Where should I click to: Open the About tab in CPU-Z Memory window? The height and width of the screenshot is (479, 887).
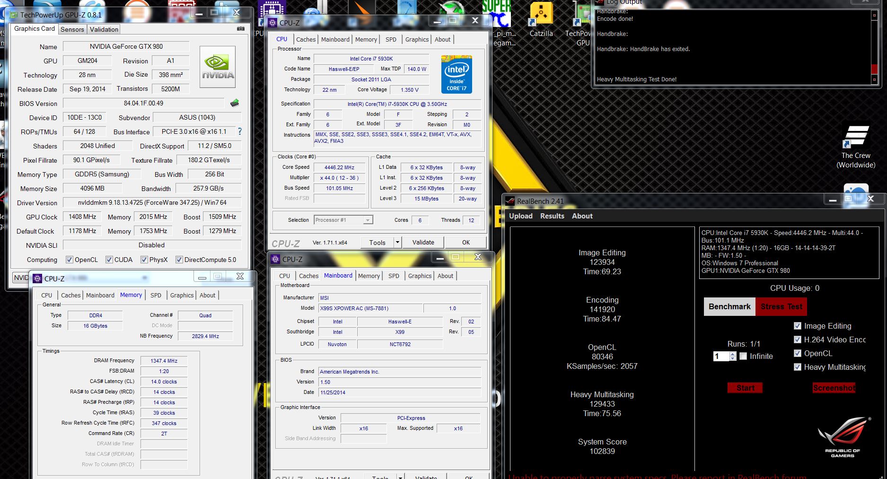[207, 296]
